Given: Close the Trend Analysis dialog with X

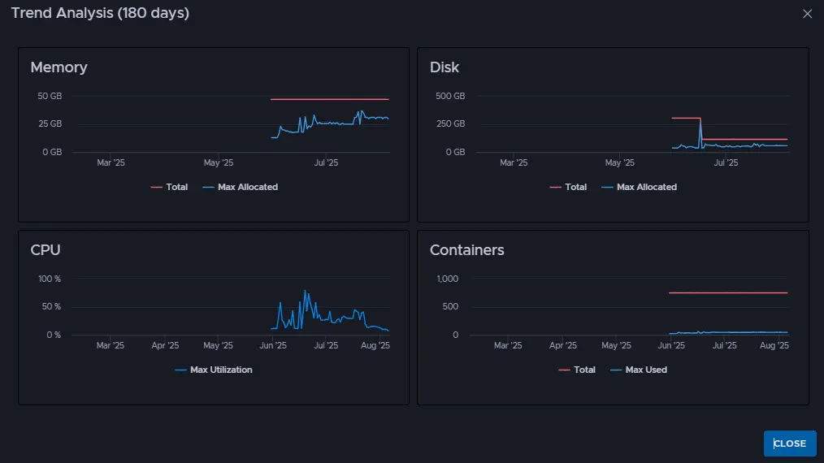Looking at the screenshot, I should click(807, 14).
